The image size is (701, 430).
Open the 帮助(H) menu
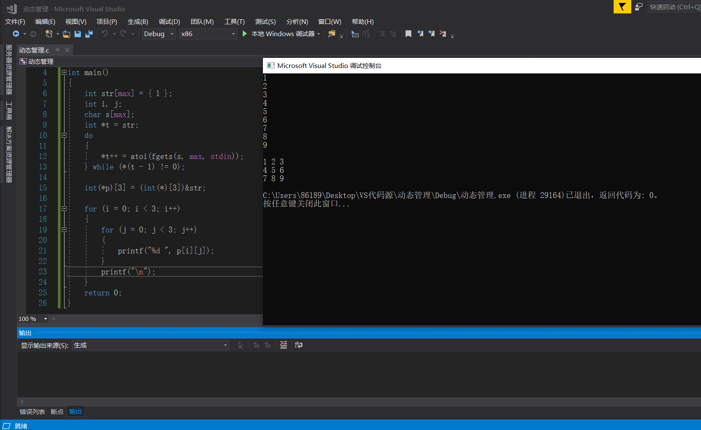[x=362, y=22]
